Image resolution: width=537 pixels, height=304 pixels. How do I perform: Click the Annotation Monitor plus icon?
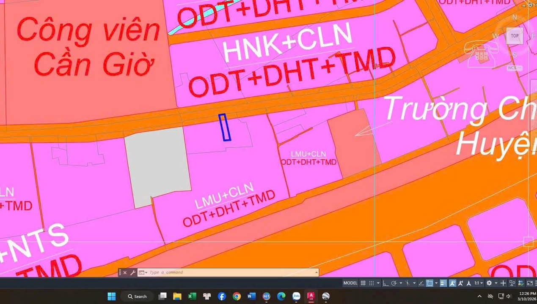(x=503, y=283)
